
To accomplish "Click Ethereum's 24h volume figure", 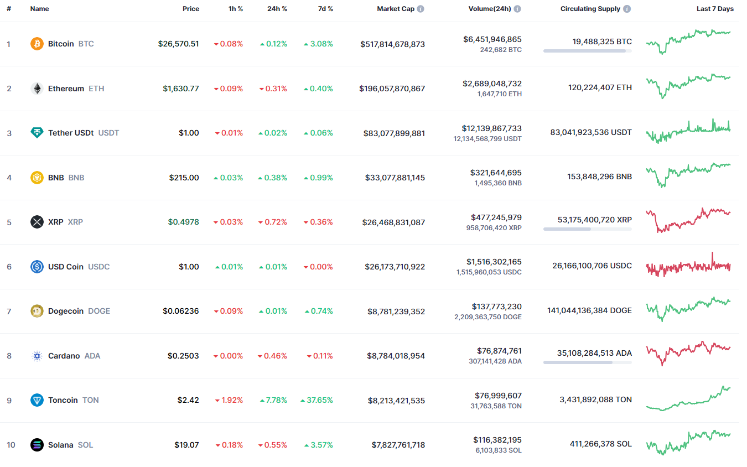I will [492, 84].
